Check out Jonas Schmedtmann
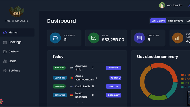 [115, 78]
